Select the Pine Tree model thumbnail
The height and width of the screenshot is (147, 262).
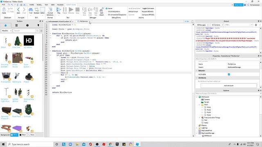pyautogui.click(x=17, y=40)
